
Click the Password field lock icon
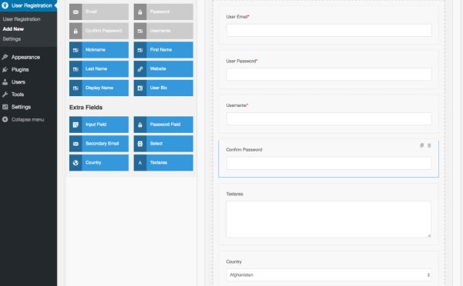(x=140, y=12)
